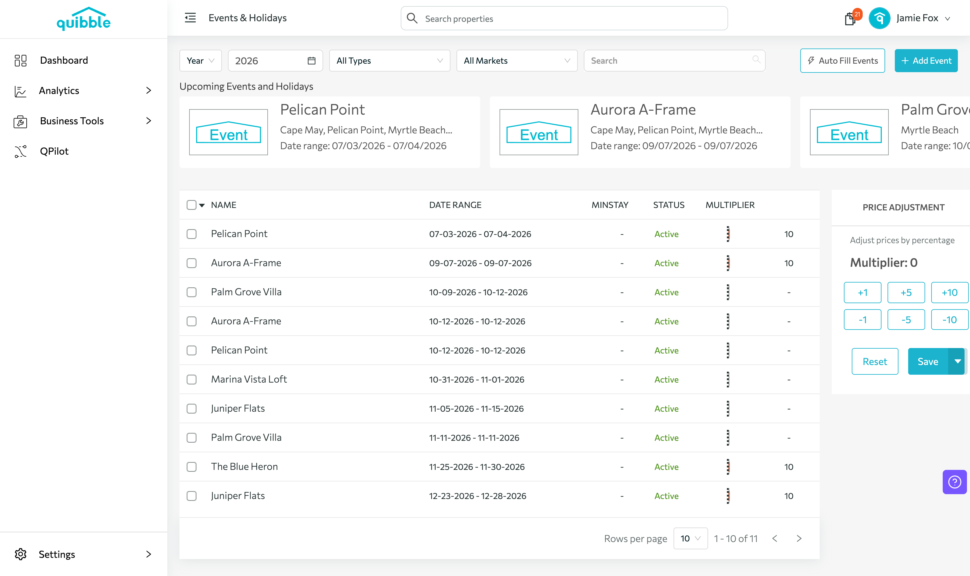Focus the Search properties input field

pyautogui.click(x=564, y=18)
